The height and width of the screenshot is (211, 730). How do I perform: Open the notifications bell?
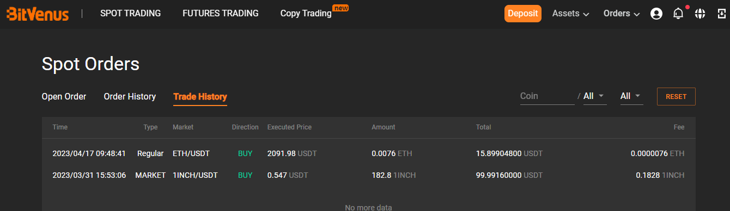(x=678, y=14)
